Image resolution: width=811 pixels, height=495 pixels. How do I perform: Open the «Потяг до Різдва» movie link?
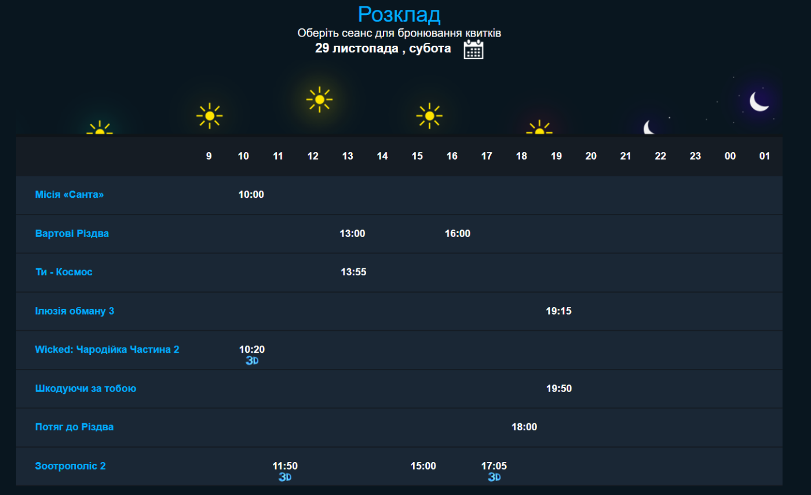74,427
